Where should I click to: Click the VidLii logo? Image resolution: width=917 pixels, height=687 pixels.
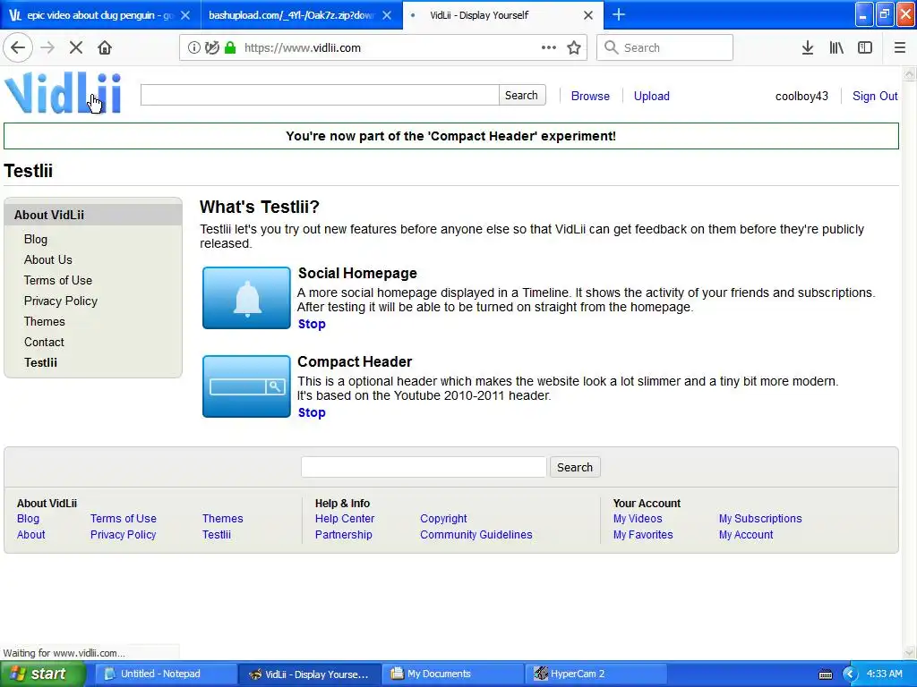coord(64,93)
